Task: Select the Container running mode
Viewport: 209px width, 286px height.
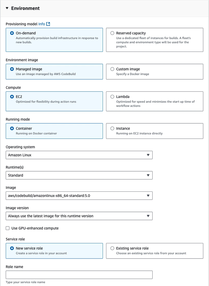Action: 12,128
